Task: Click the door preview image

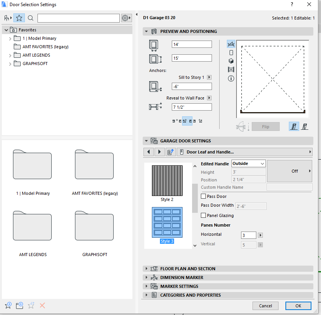Action: point(273,79)
